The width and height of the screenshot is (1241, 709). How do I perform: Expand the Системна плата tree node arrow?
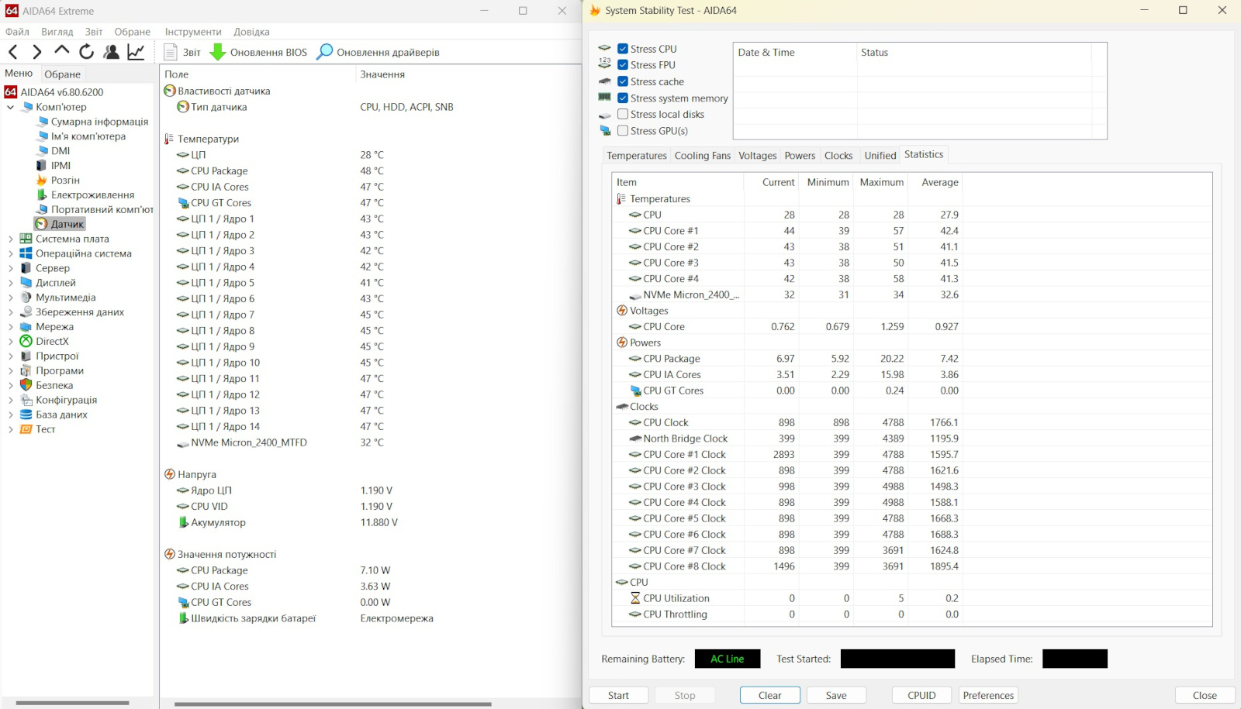click(10, 239)
